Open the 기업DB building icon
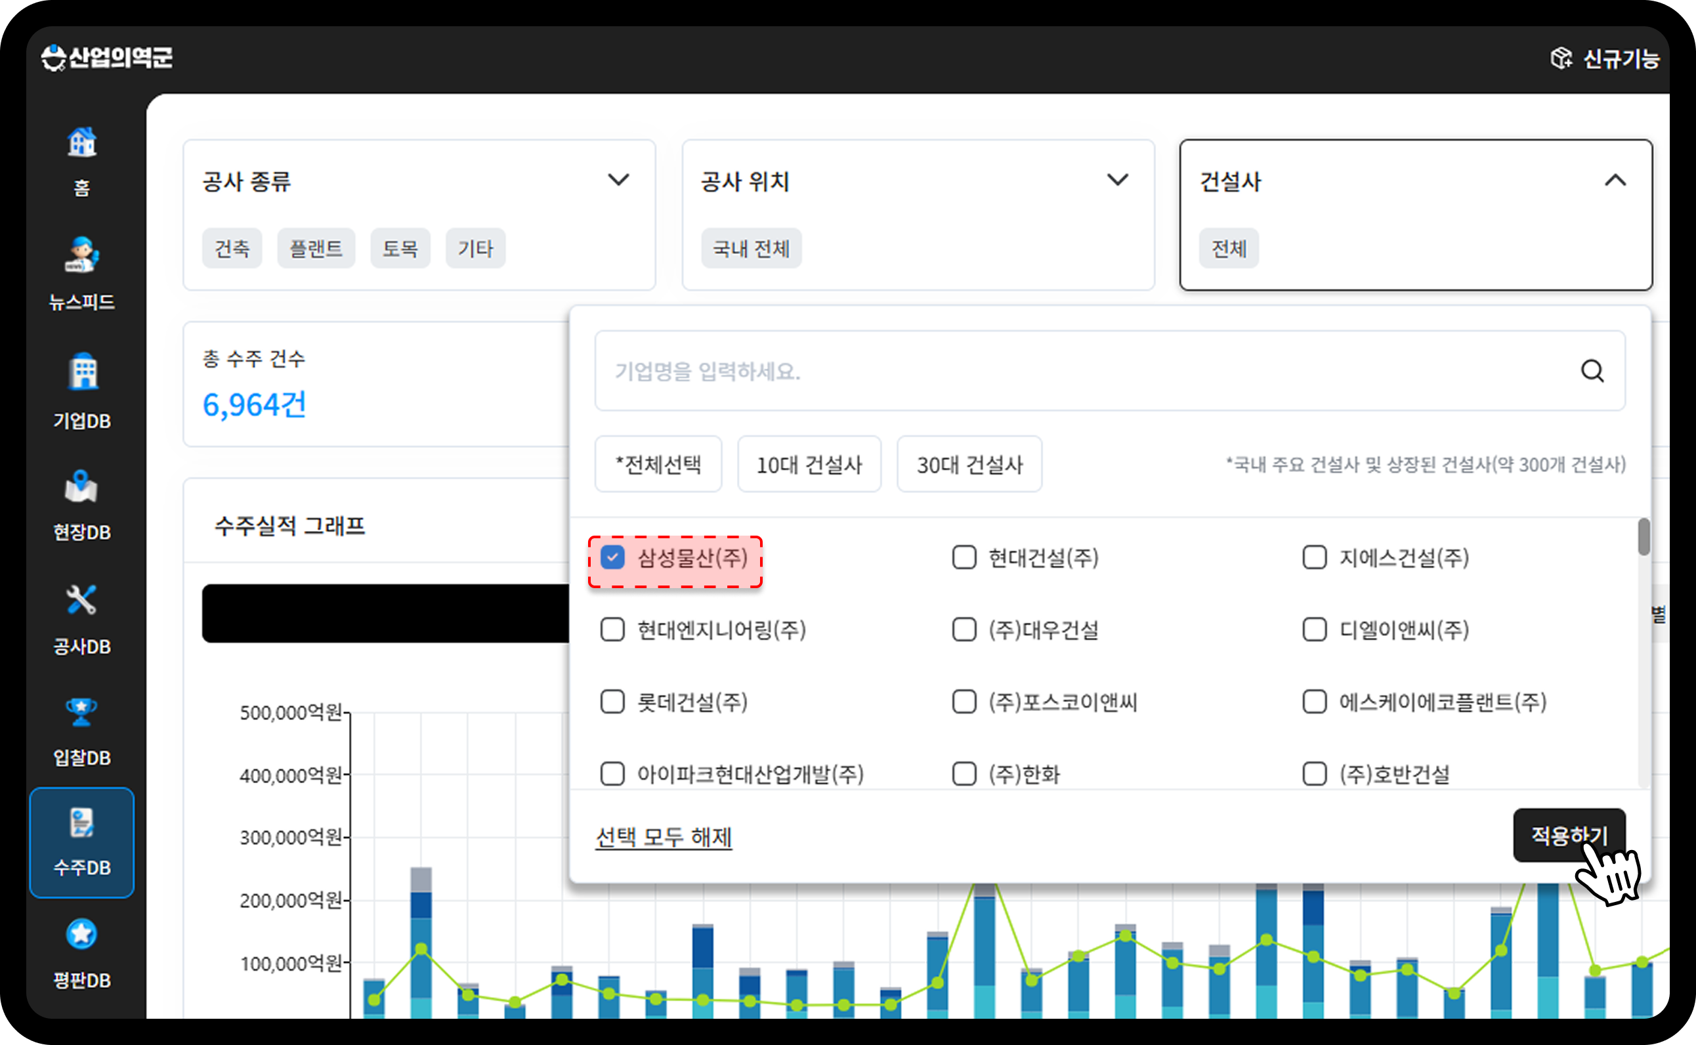 (83, 370)
